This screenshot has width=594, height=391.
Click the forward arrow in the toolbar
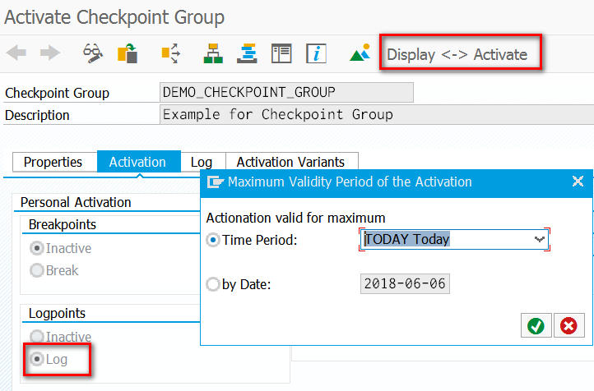coord(50,53)
